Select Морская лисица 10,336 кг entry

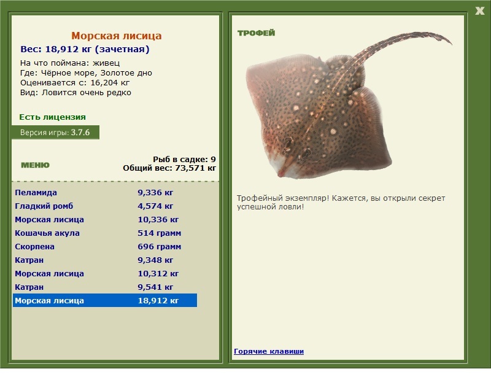pos(105,219)
